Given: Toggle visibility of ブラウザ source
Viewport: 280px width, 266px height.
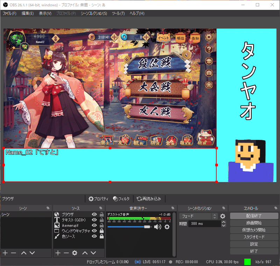Looking at the screenshot, I should coord(94,214).
